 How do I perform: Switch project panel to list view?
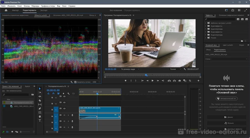pos(8,132)
